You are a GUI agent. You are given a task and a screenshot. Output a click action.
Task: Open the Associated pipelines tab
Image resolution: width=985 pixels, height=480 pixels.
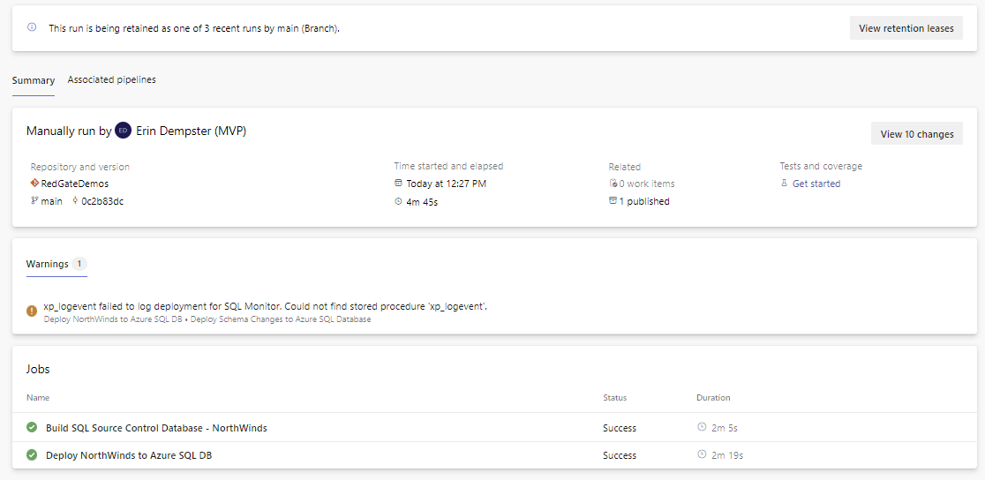[x=112, y=80]
